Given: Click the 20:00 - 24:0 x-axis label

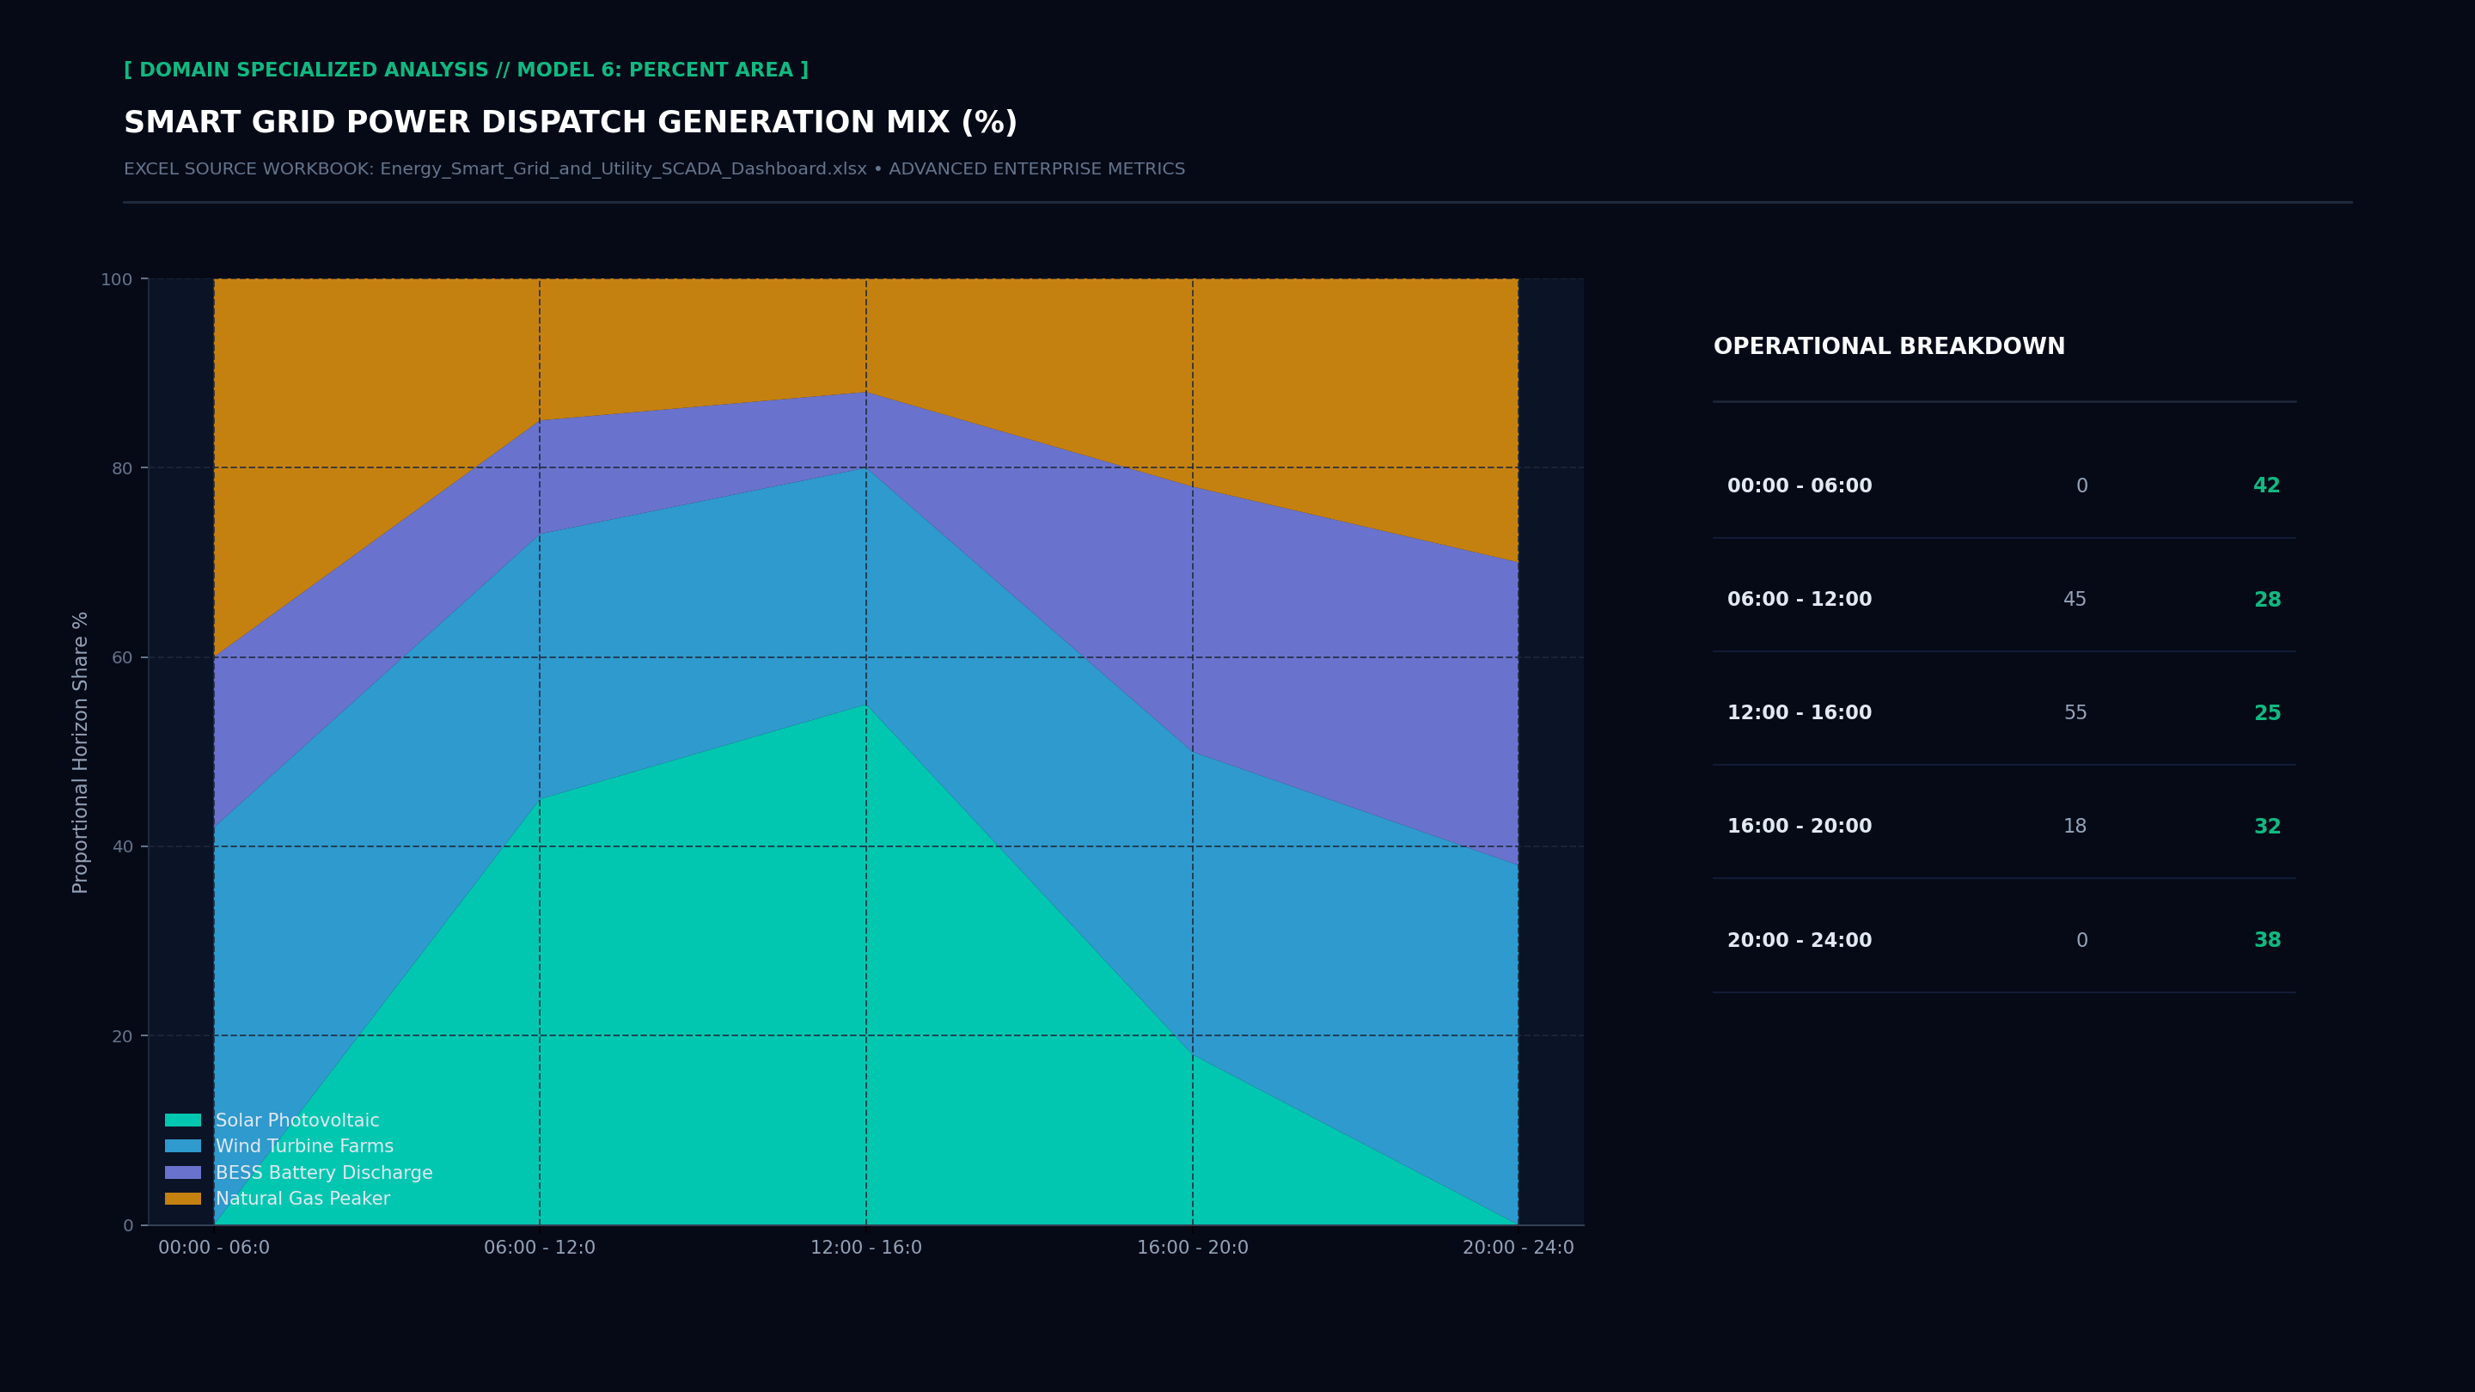Looking at the screenshot, I should click(x=1518, y=1248).
